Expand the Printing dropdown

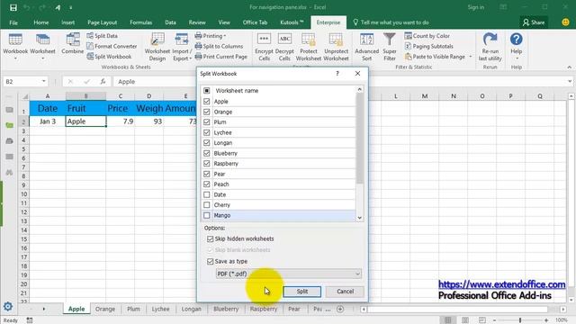(224, 36)
